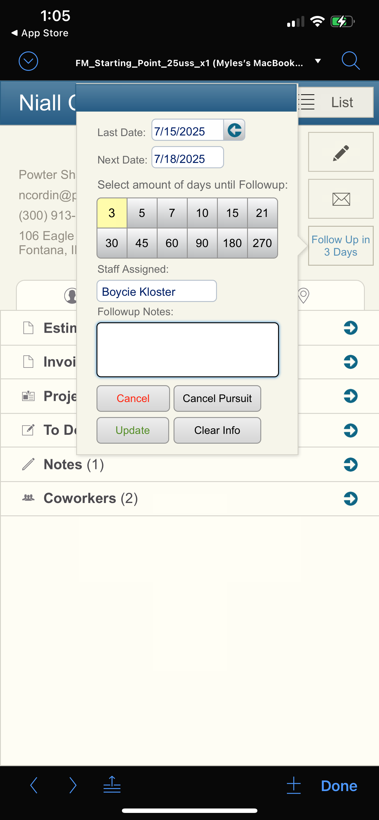Choose 30 days followup option
Image resolution: width=379 pixels, height=820 pixels.
112,243
